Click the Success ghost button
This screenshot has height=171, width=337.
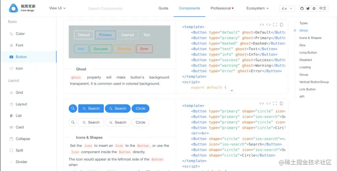[101, 49]
